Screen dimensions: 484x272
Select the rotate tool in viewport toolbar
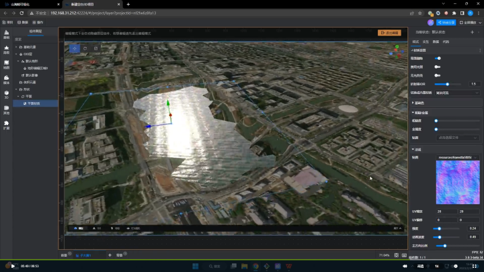[85, 48]
